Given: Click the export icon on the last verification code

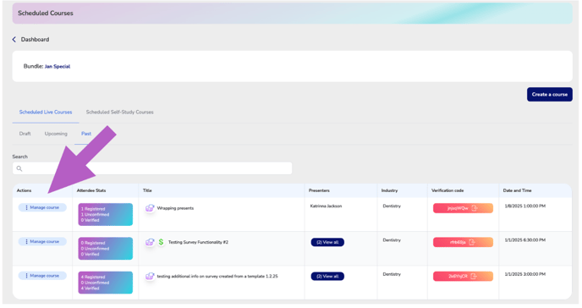Looking at the screenshot, I should [473, 277].
